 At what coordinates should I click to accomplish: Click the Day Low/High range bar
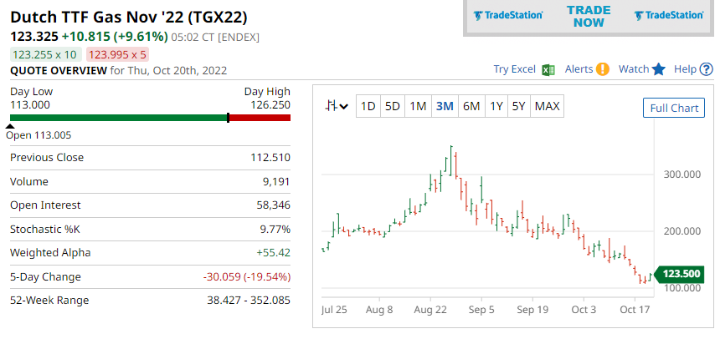click(150, 118)
